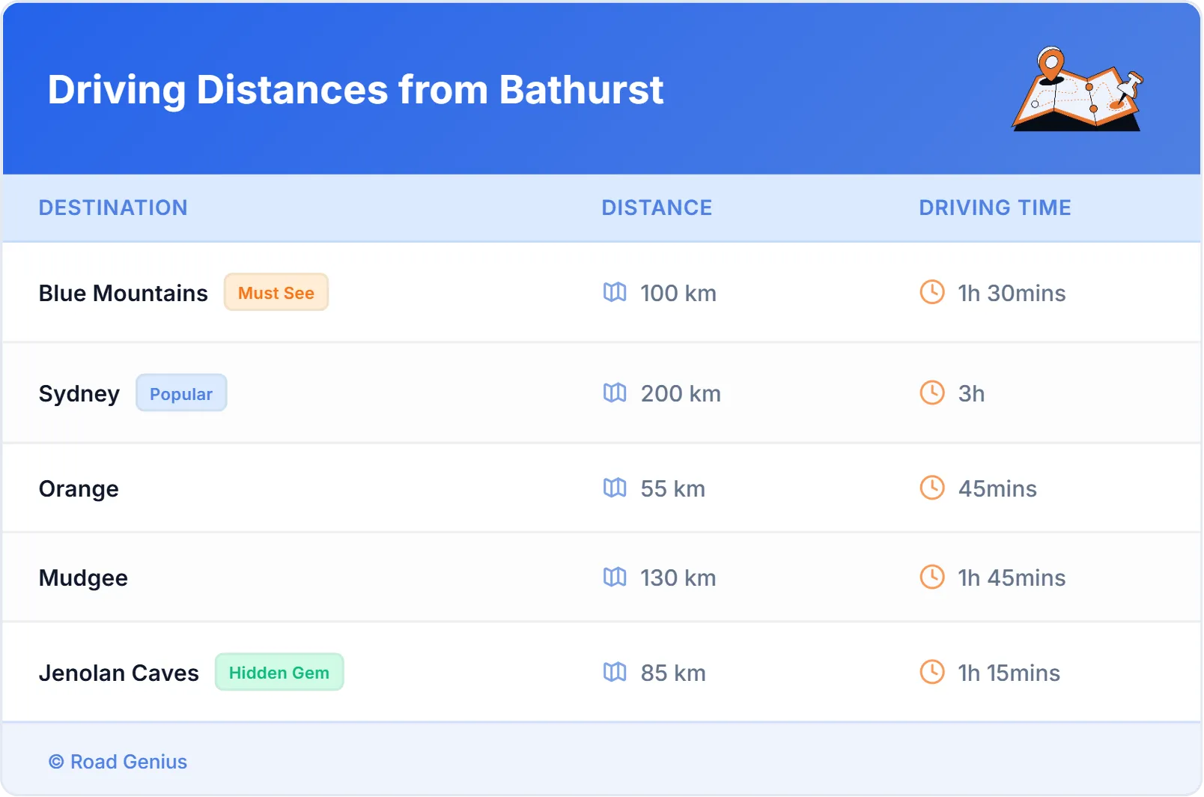The width and height of the screenshot is (1204, 797).
Task: Click the Driving Distances from Bathurst title
Action: [x=356, y=90]
